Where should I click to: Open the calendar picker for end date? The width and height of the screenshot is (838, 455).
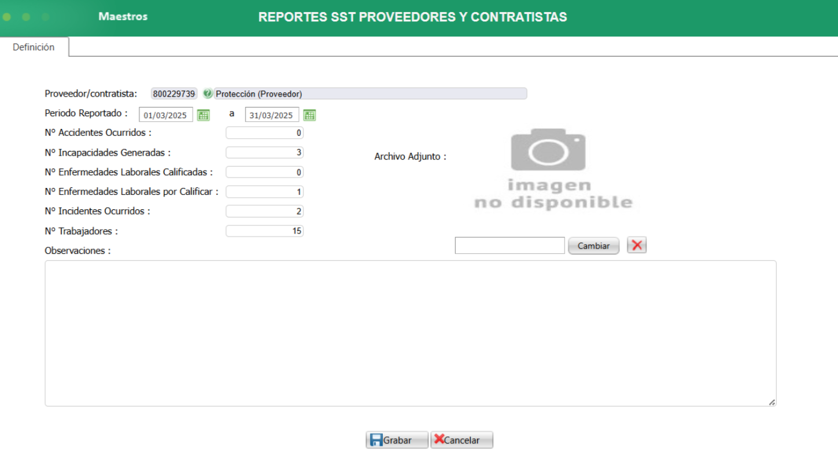tap(310, 114)
